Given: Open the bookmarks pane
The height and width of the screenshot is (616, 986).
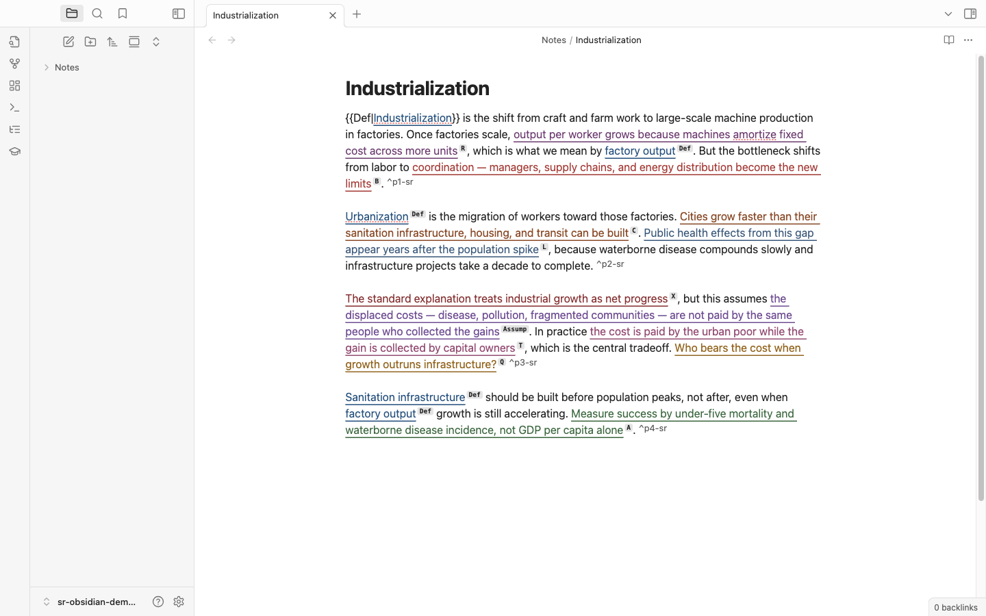Looking at the screenshot, I should pyautogui.click(x=123, y=14).
